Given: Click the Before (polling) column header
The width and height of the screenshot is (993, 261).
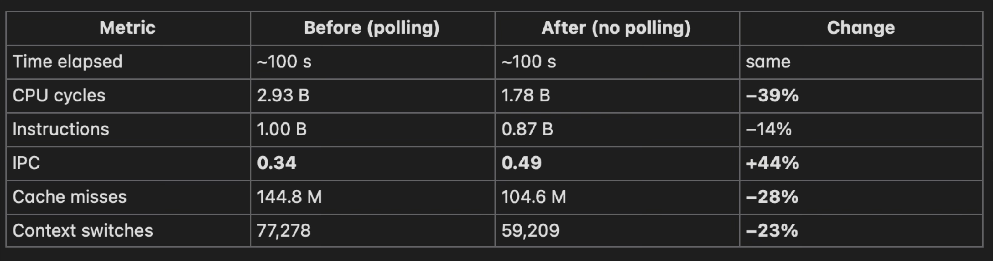Looking at the screenshot, I should [x=372, y=28].
